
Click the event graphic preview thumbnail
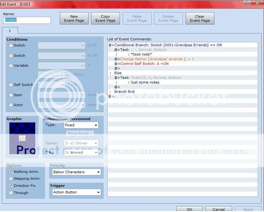[22, 139]
